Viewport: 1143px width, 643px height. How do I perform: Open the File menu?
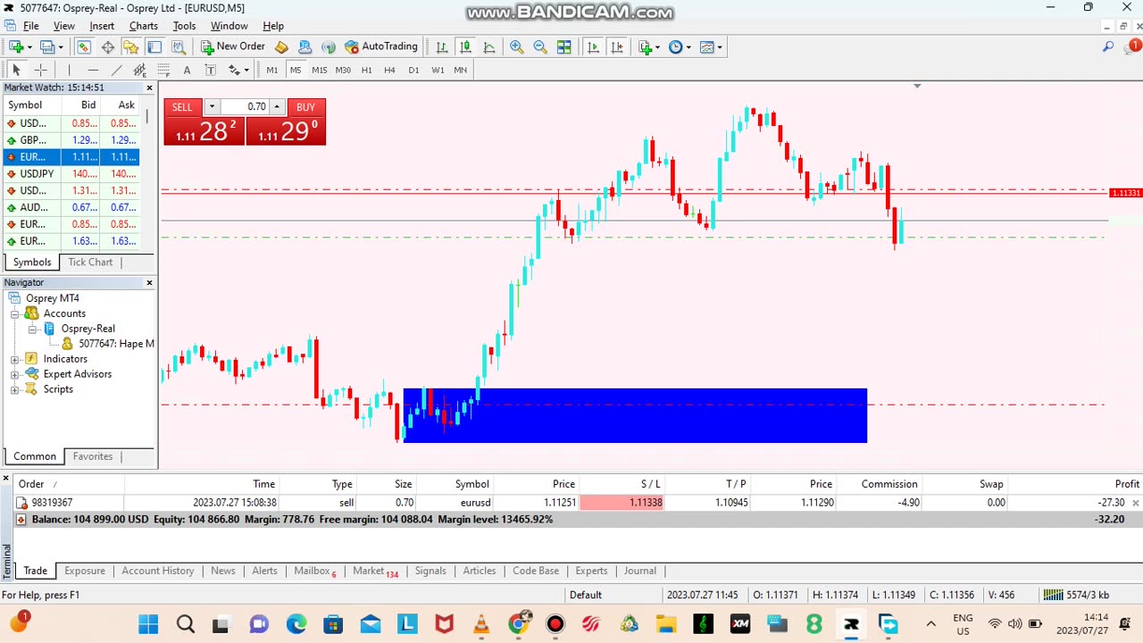(31, 26)
